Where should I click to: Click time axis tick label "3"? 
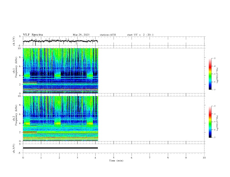pos(78,158)
